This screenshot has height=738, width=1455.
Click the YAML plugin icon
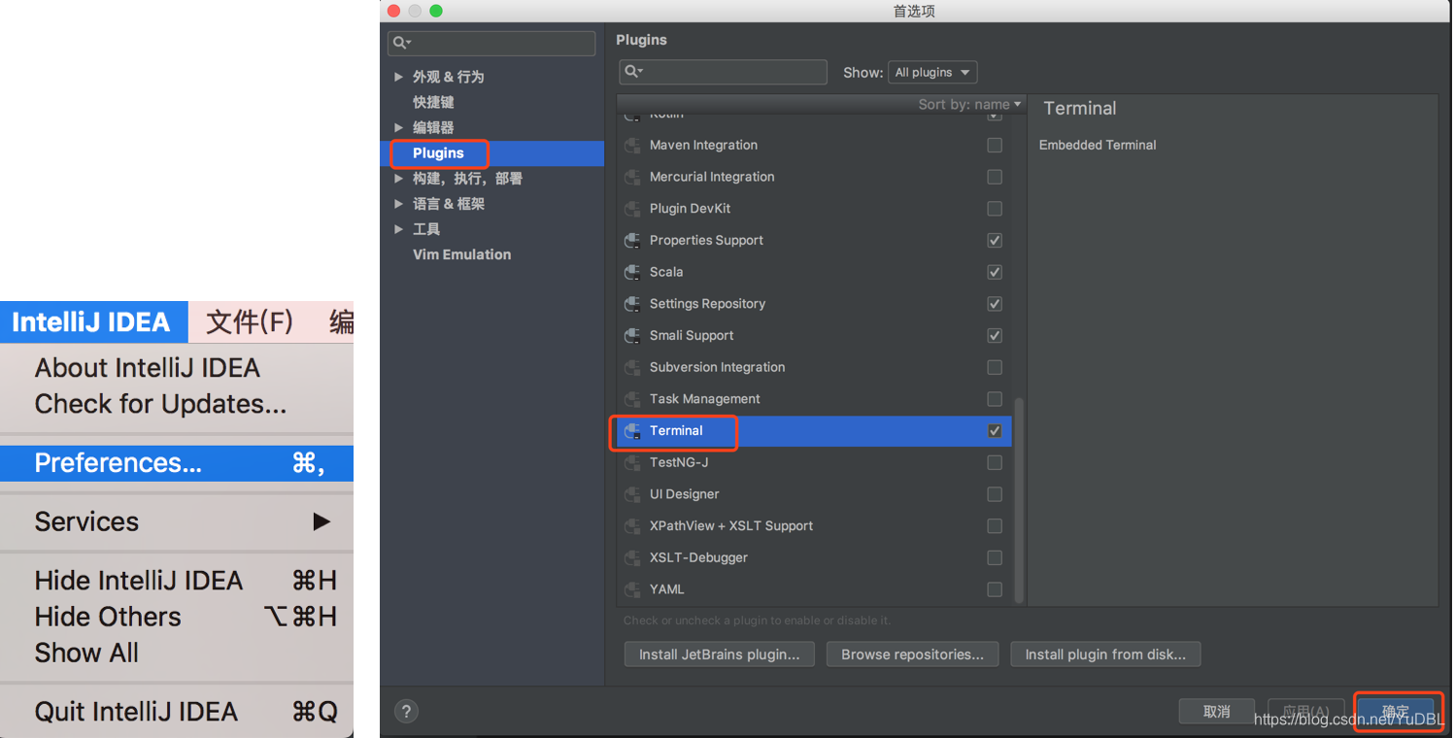click(x=632, y=589)
